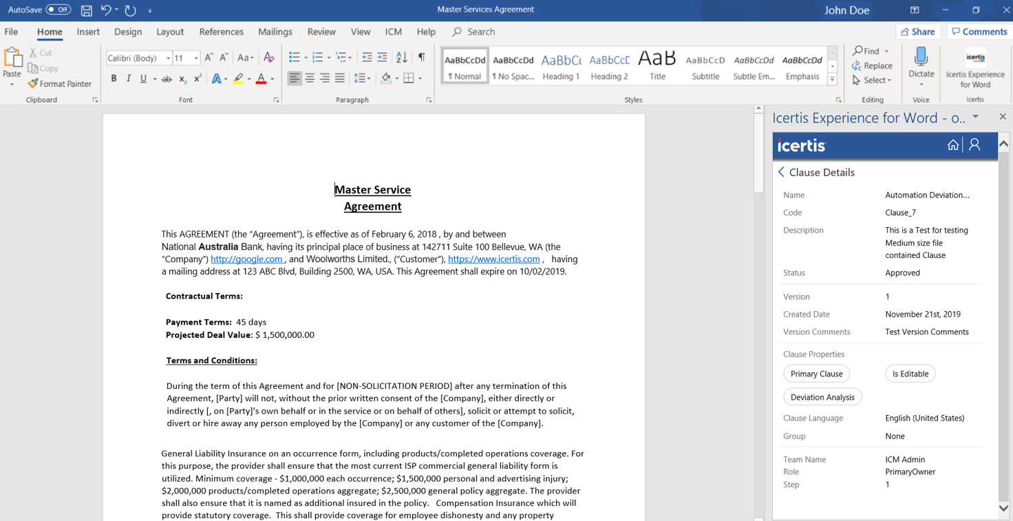The image size is (1013, 521).
Task: Switch to the References tab
Action: pos(221,32)
